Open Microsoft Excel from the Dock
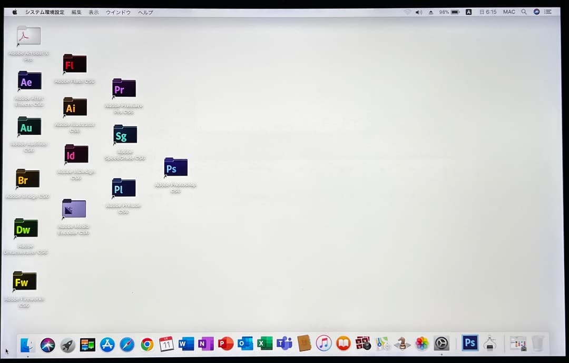Screen dimensions: 569x363 (x=265, y=345)
